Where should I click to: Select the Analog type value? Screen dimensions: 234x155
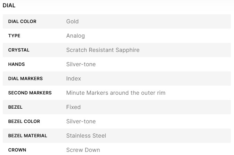pyautogui.click(x=75, y=36)
